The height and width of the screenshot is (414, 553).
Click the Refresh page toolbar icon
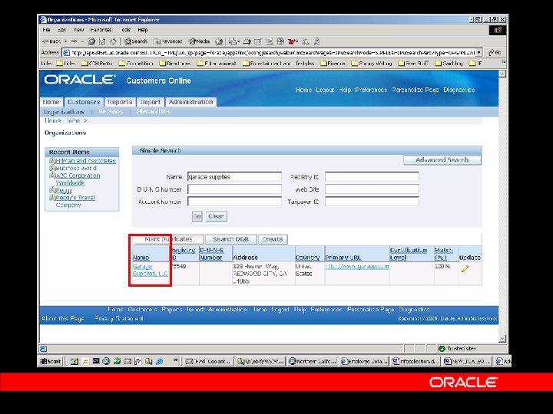(x=102, y=41)
